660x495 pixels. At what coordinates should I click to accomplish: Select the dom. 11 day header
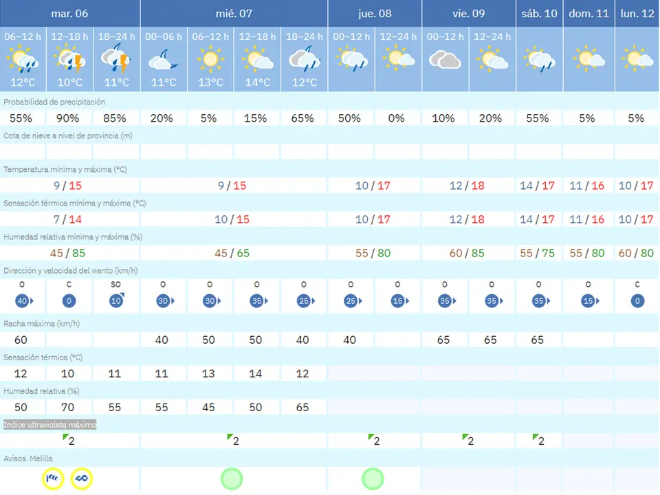point(589,14)
